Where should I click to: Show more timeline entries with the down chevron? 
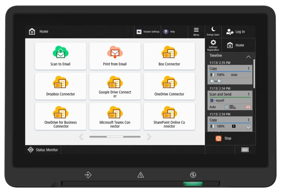click(x=248, y=127)
